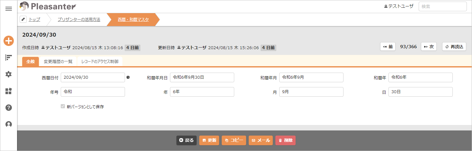This screenshot has height=151, width=472.
Task: Toggle the 新バージョンとして保存 checkbox
Action: coord(63,106)
